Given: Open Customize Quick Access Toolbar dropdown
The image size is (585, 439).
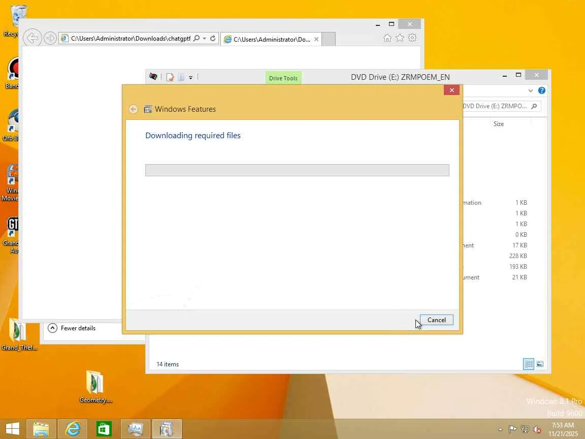Looking at the screenshot, I should pyautogui.click(x=190, y=78).
